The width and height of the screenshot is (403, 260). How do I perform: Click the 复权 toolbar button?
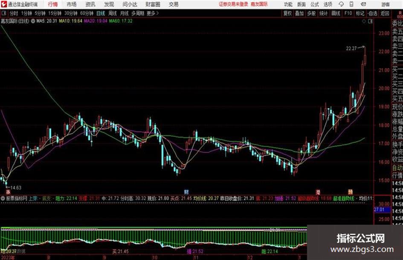click(x=287, y=13)
